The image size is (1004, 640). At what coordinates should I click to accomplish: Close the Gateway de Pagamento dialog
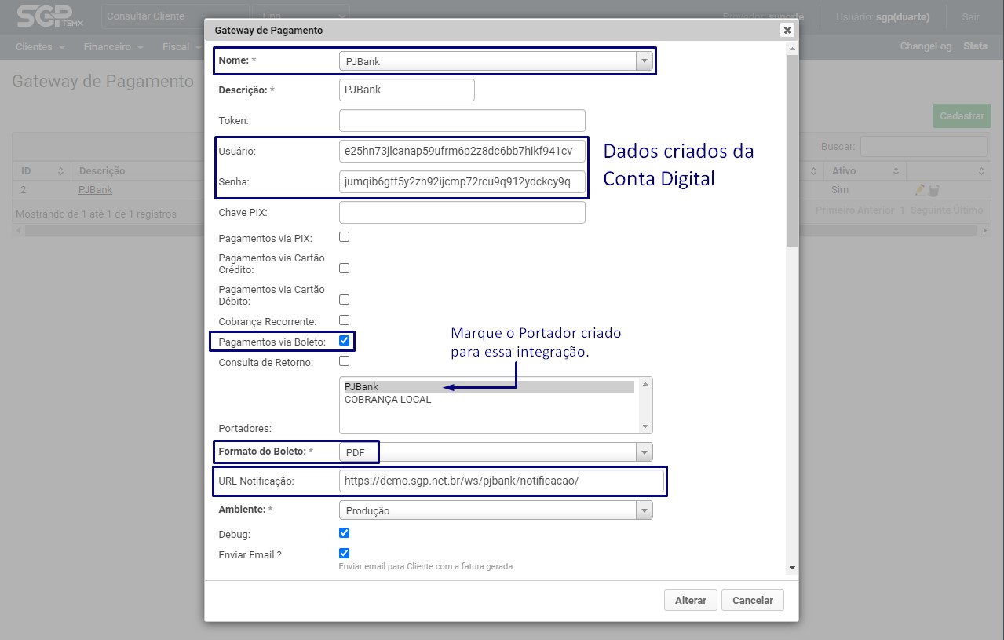coord(787,30)
